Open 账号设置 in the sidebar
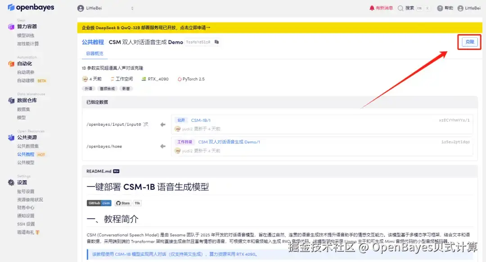This screenshot has width=486, height=262. tap(26, 191)
